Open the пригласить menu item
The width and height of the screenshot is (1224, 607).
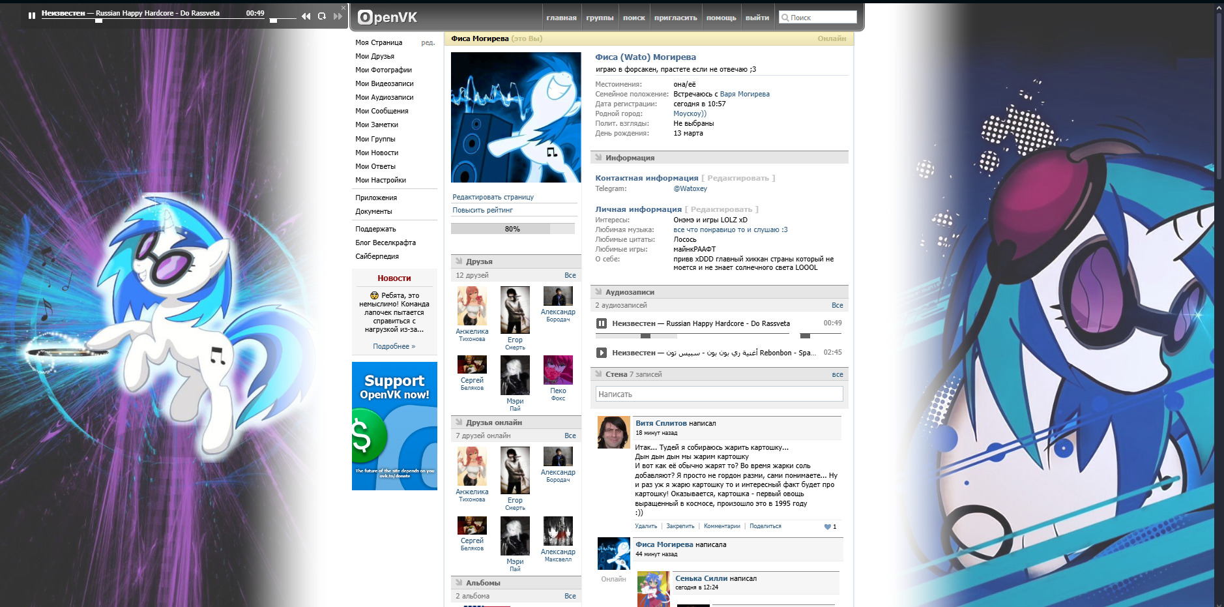tap(675, 18)
